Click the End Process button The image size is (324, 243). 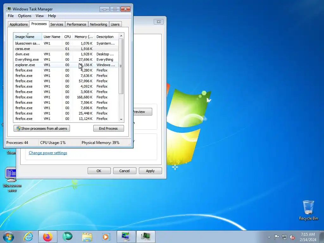pyautogui.click(x=109, y=128)
